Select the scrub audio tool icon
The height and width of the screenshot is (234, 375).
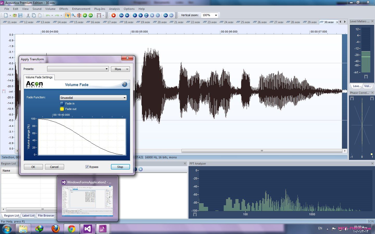[79, 15]
